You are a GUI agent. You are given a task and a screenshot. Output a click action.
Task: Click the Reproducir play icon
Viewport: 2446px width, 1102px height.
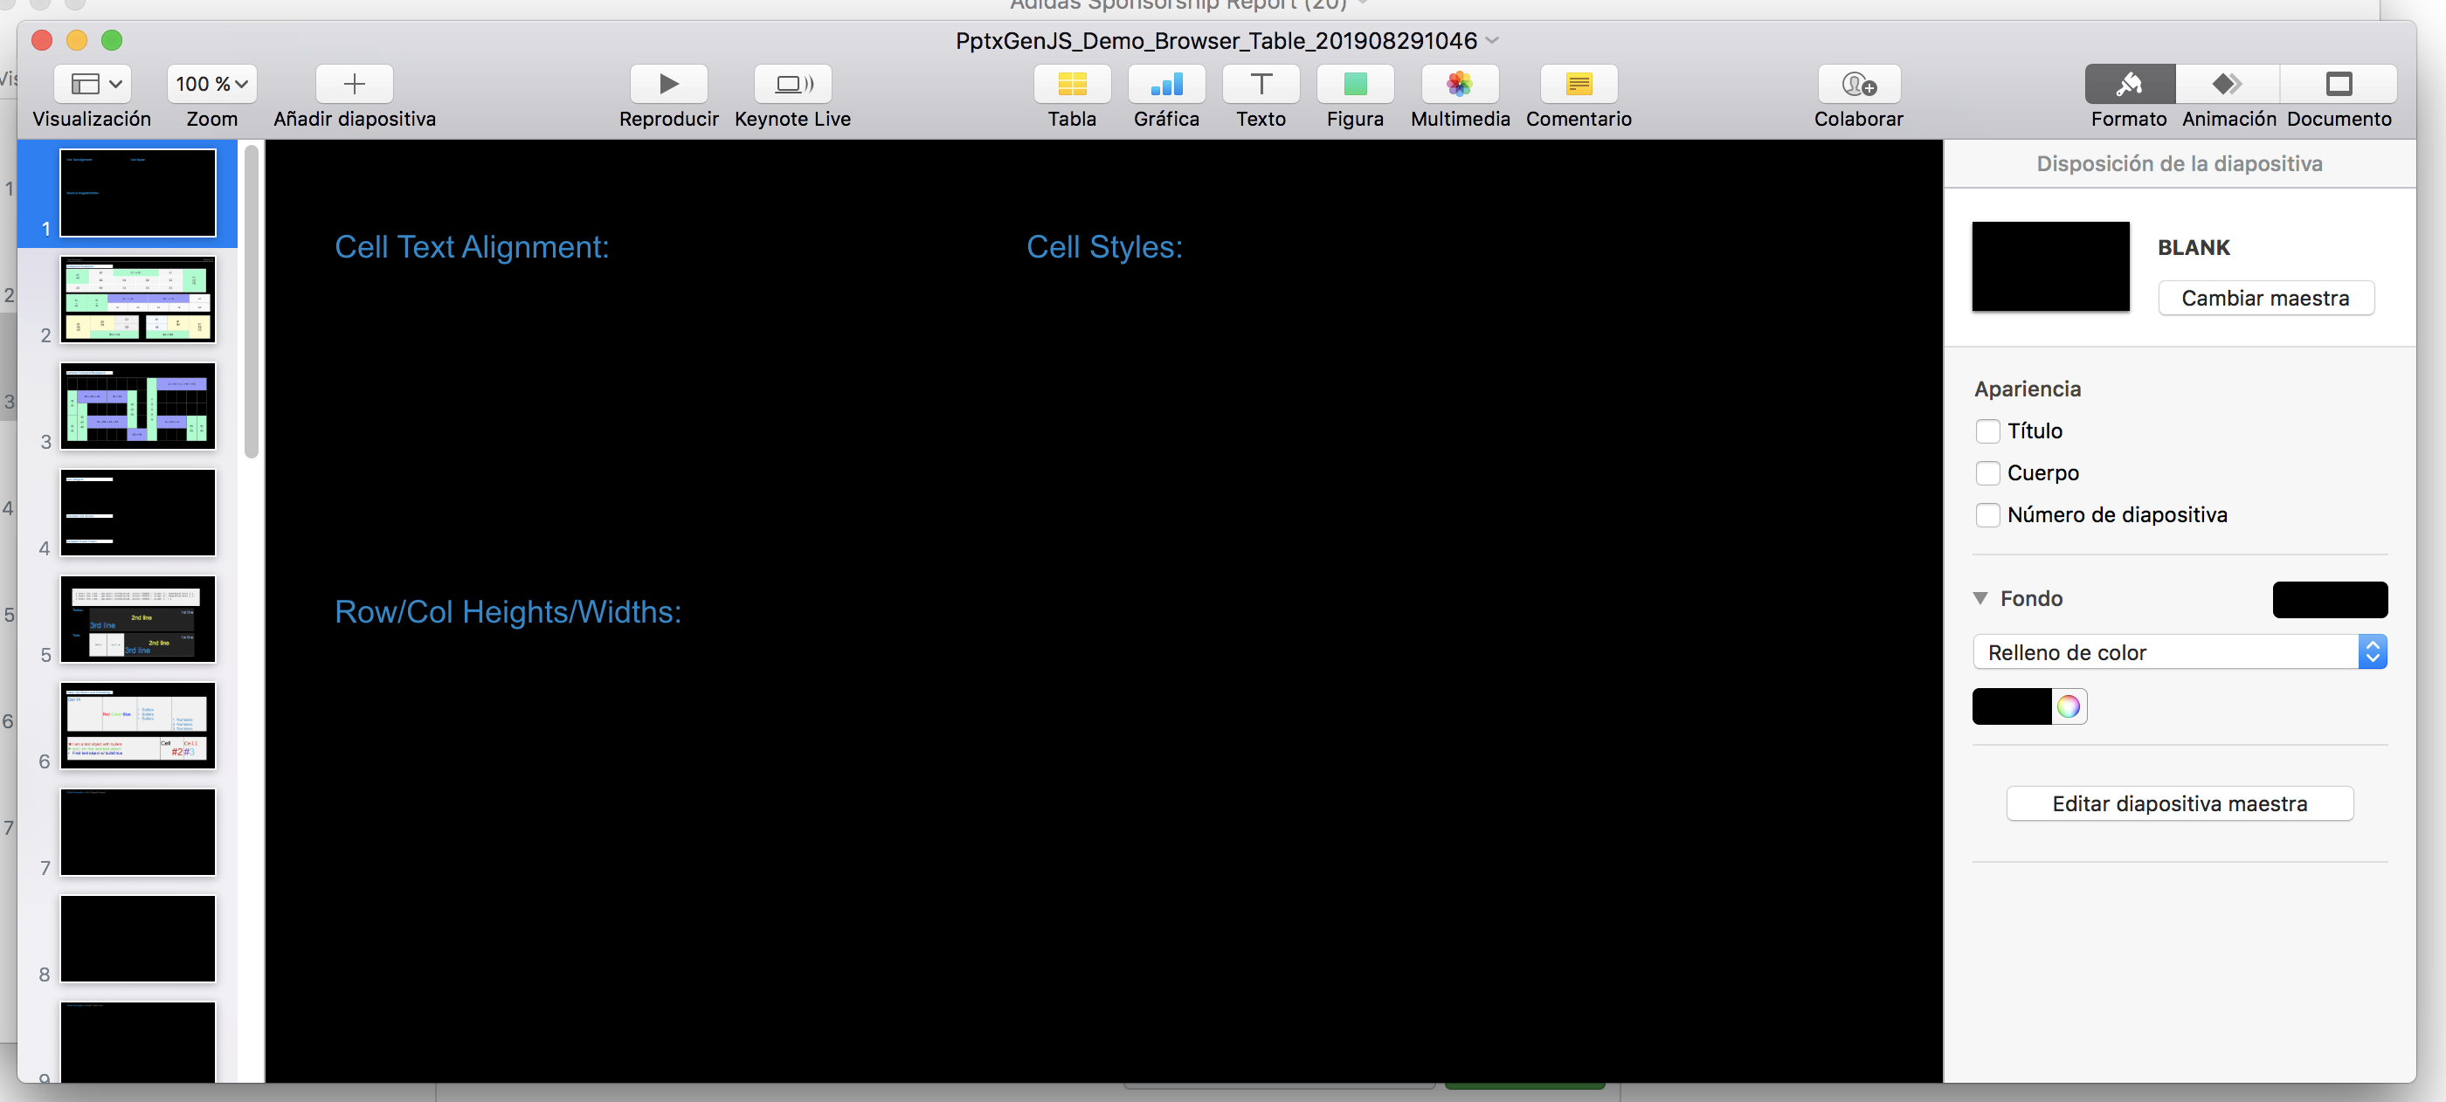tap(668, 84)
